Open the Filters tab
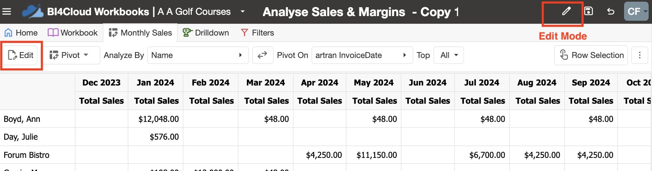Image resolution: width=652 pixels, height=171 pixels. click(x=257, y=33)
